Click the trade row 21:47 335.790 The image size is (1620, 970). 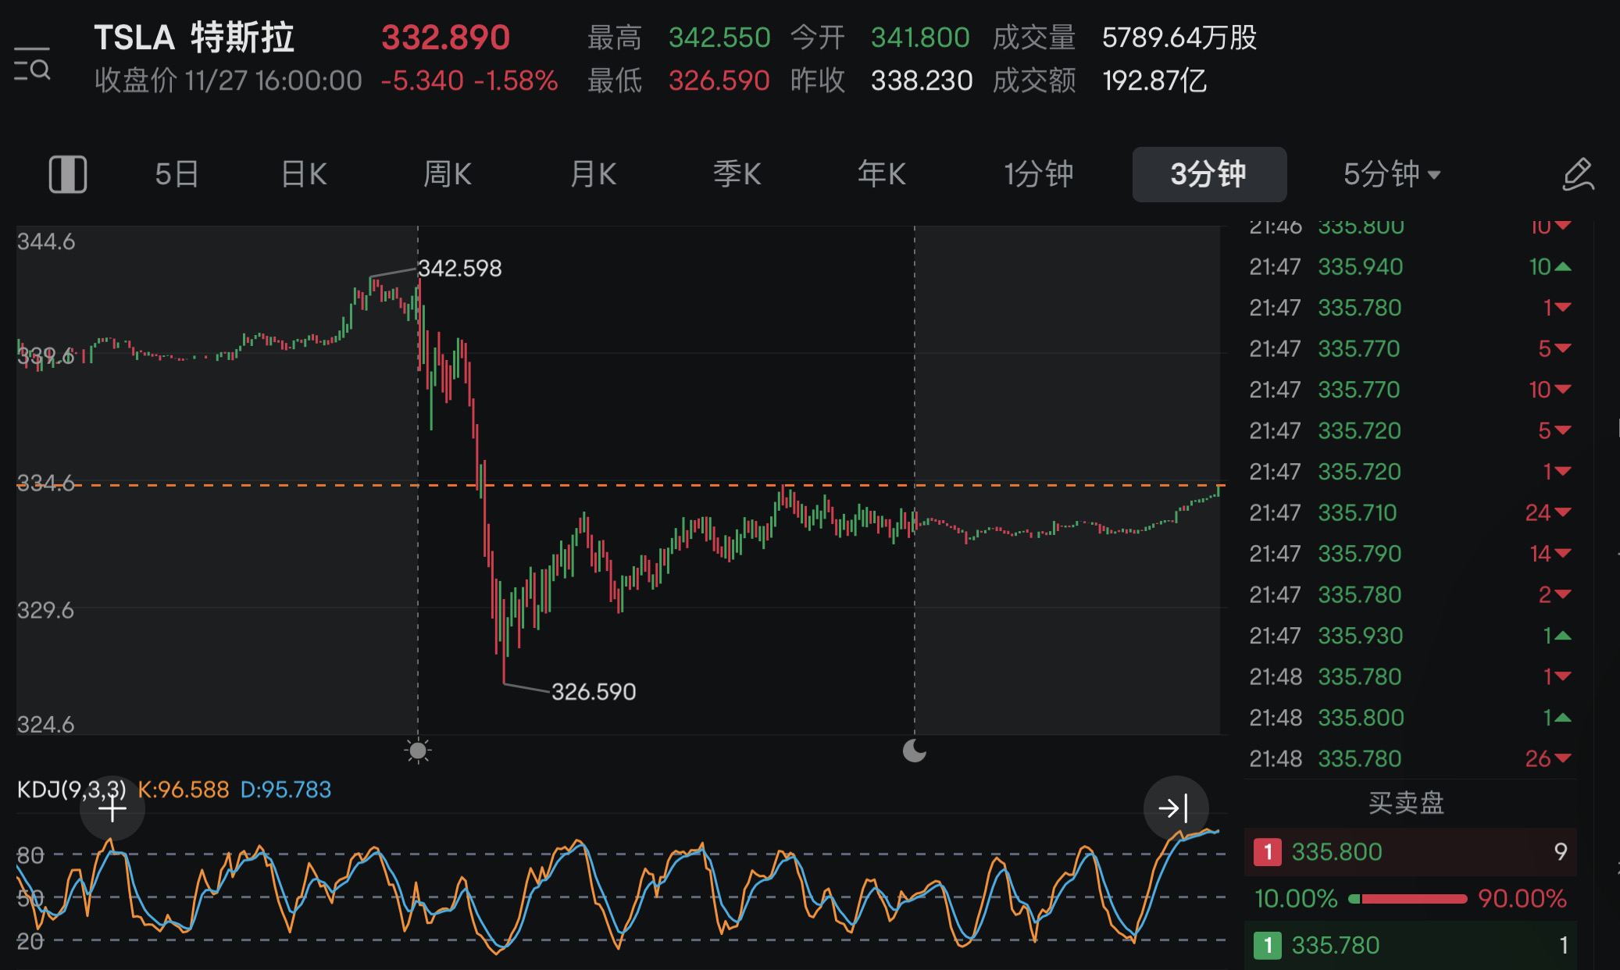pos(1411,554)
